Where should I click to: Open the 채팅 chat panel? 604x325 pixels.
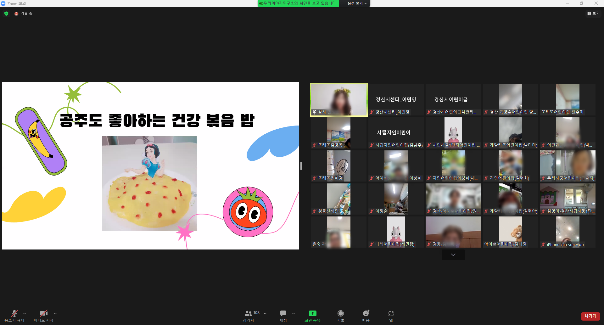[x=283, y=316]
